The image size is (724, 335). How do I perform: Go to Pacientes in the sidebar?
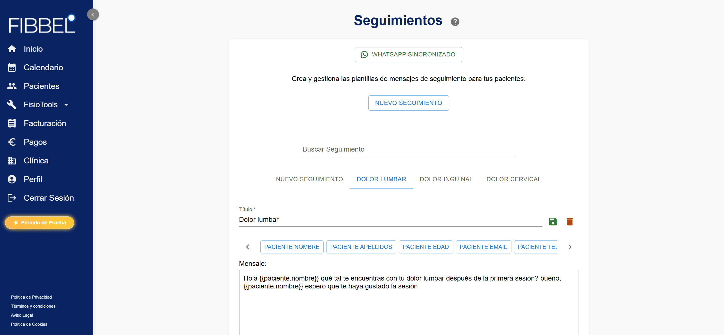41,86
